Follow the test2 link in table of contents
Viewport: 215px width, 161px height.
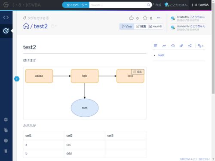[161, 55]
